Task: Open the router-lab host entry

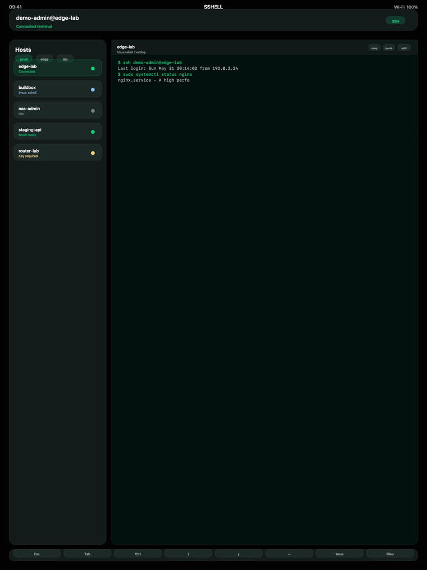Action: coord(58,152)
